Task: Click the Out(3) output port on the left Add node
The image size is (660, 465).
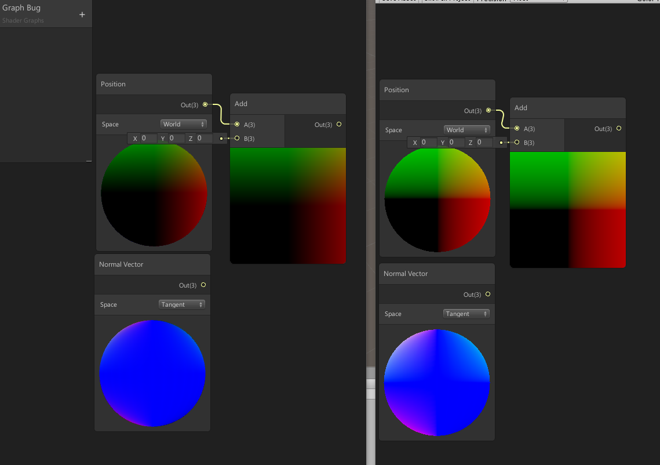Action: (339, 124)
